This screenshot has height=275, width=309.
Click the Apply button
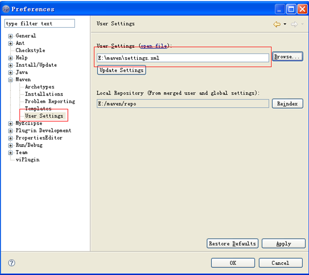[x=284, y=244]
